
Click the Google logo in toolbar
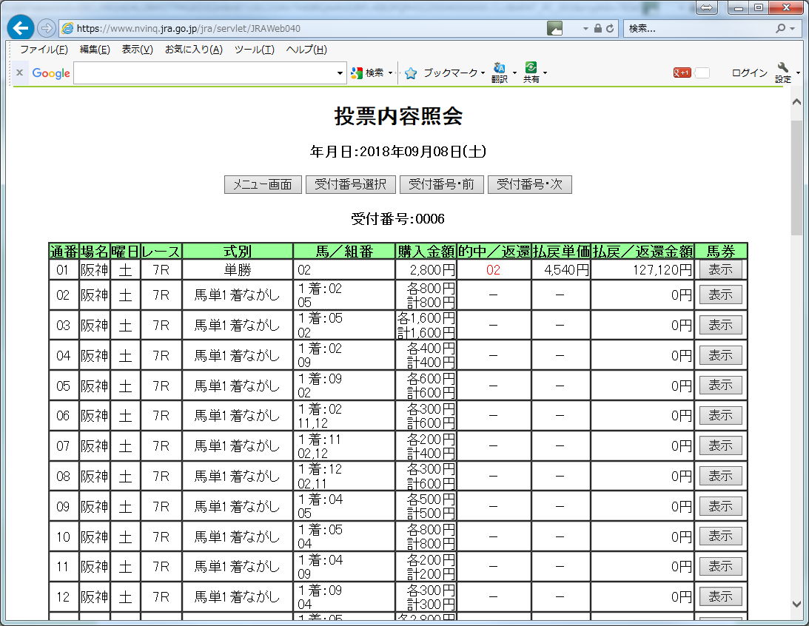click(50, 73)
